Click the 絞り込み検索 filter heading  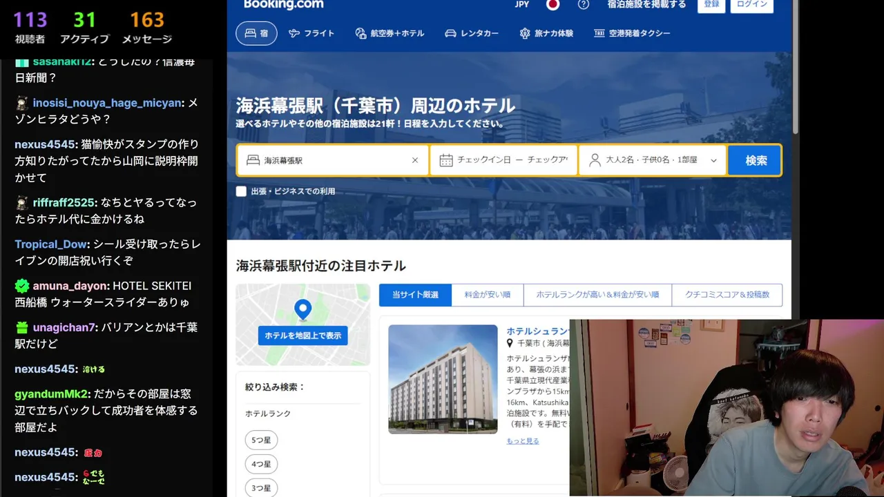coord(275,387)
